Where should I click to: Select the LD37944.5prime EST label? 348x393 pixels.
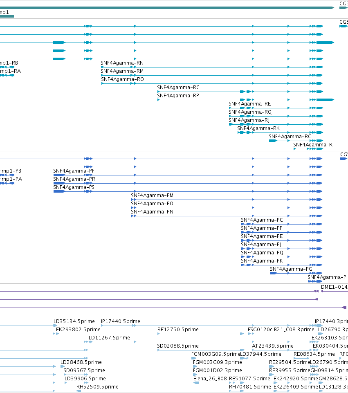click(260, 354)
